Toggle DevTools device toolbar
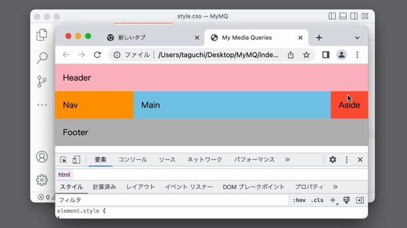The image size is (407, 228). (x=76, y=160)
